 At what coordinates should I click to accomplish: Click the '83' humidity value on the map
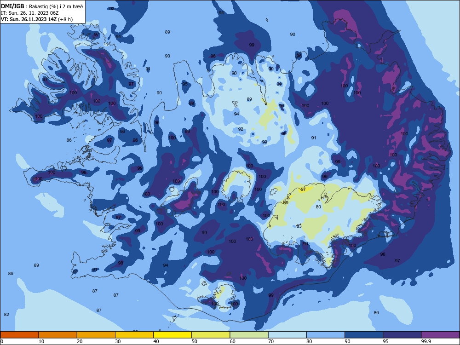coord(299,226)
